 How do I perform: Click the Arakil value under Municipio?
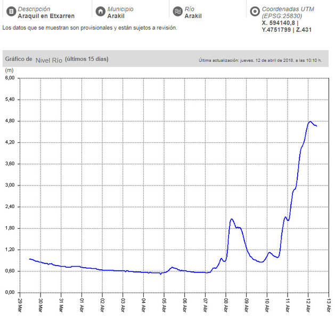click(116, 16)
